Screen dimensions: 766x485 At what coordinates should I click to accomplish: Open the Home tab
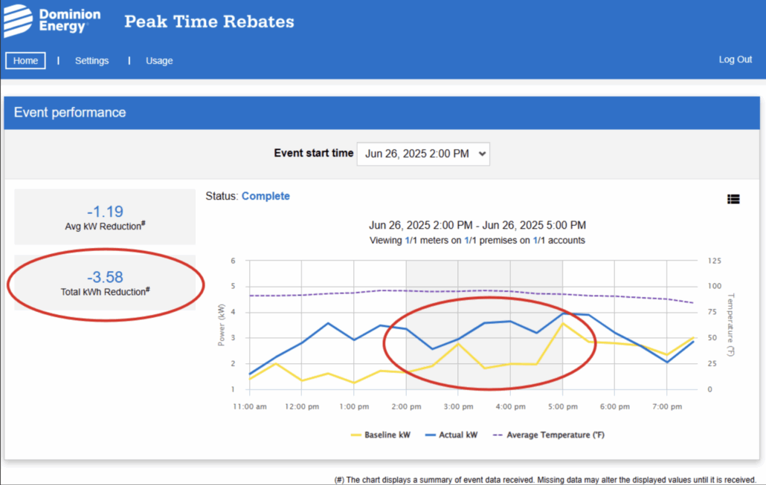(x=25, y=60)
